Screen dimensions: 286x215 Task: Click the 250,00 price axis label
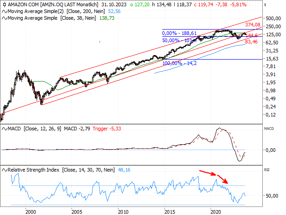(273, 26)
